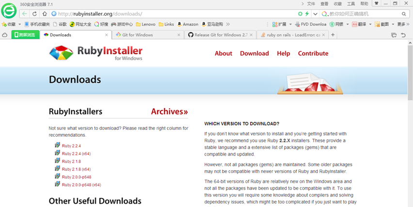Screen dimensions: 413x207
Task: Open the 网银 shield extension
Action: pyautogui.click(x=336, y=24)
